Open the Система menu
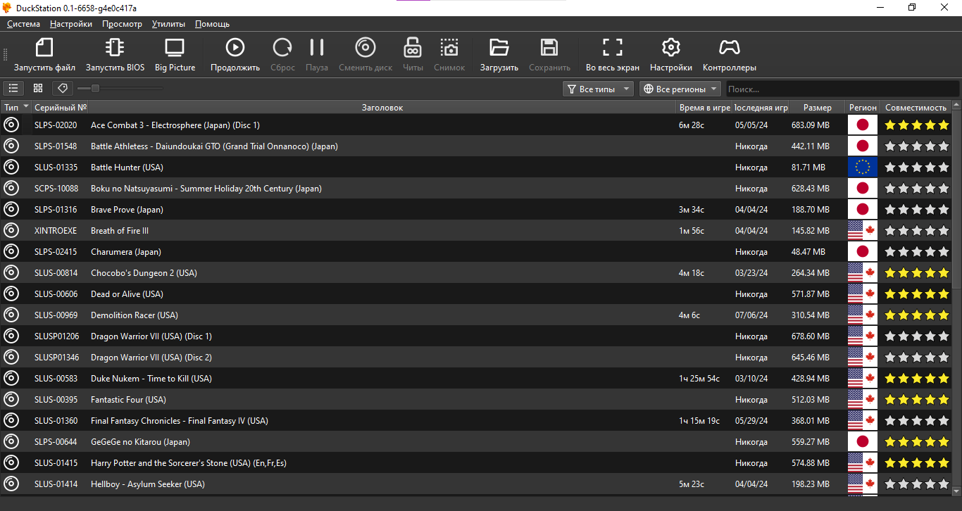Image resolution: width=962 pixels, height=511 pixels. 24,24
